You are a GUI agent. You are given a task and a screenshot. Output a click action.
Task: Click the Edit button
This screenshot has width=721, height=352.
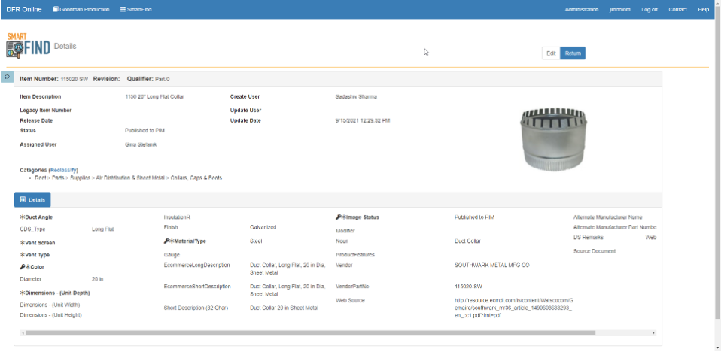[x=551, y=53]
